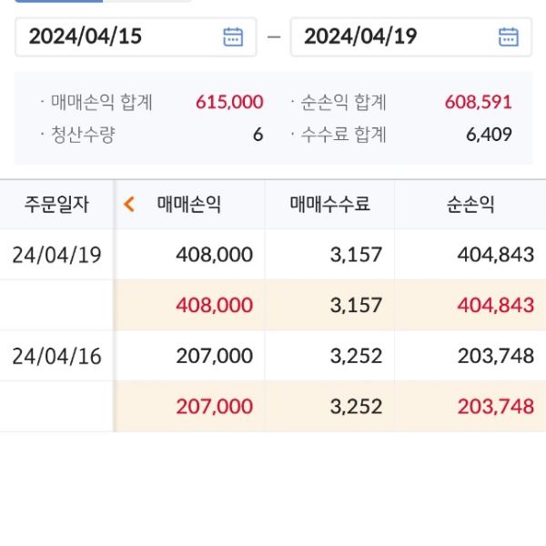Select the start date field 2024/04/15

coord(86,36)
